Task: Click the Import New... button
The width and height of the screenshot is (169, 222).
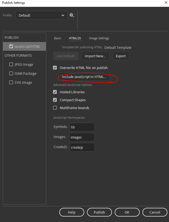Action: [95, 56]
